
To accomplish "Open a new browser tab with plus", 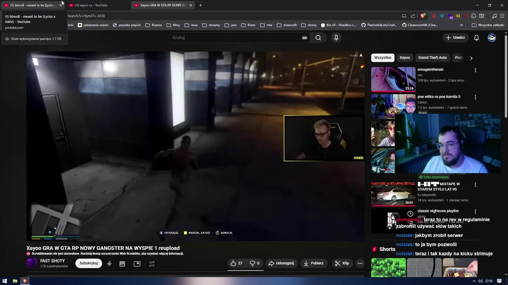I will 200,5.
